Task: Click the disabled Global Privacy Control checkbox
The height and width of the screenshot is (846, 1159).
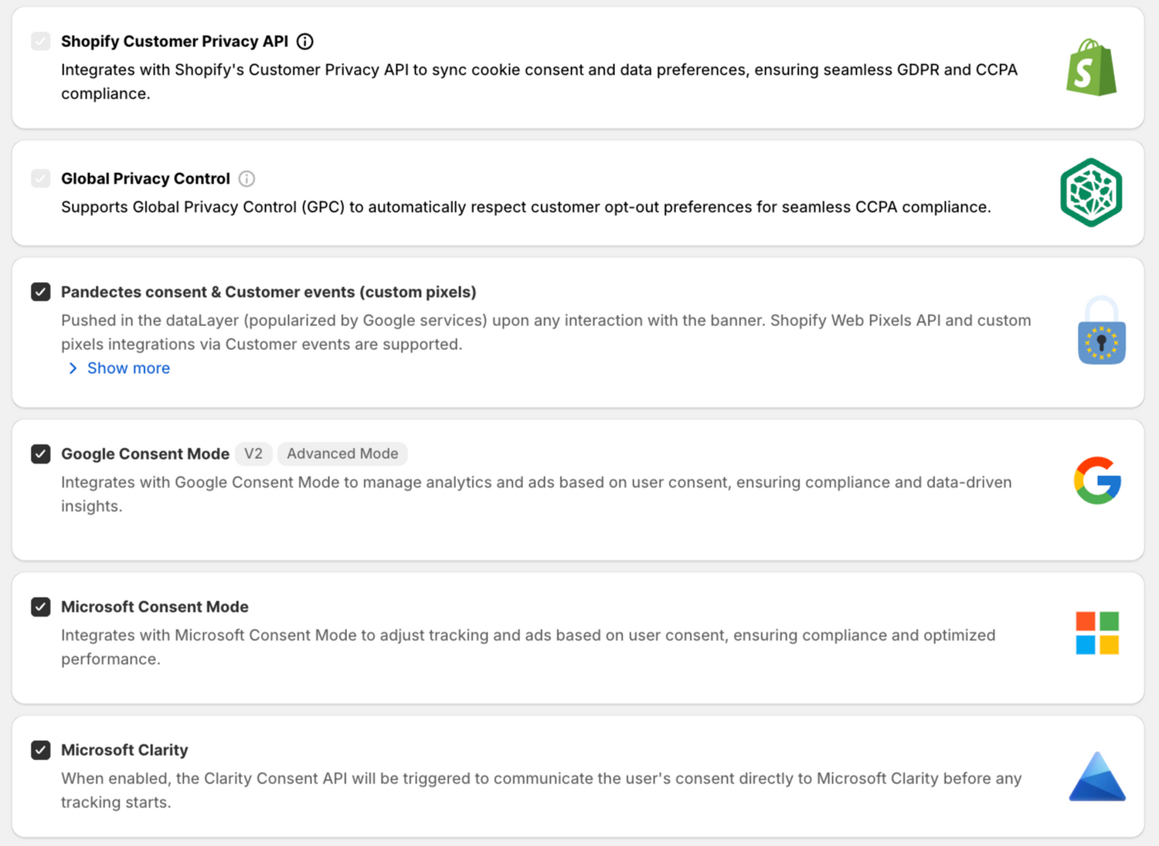Action: (41, 178)
